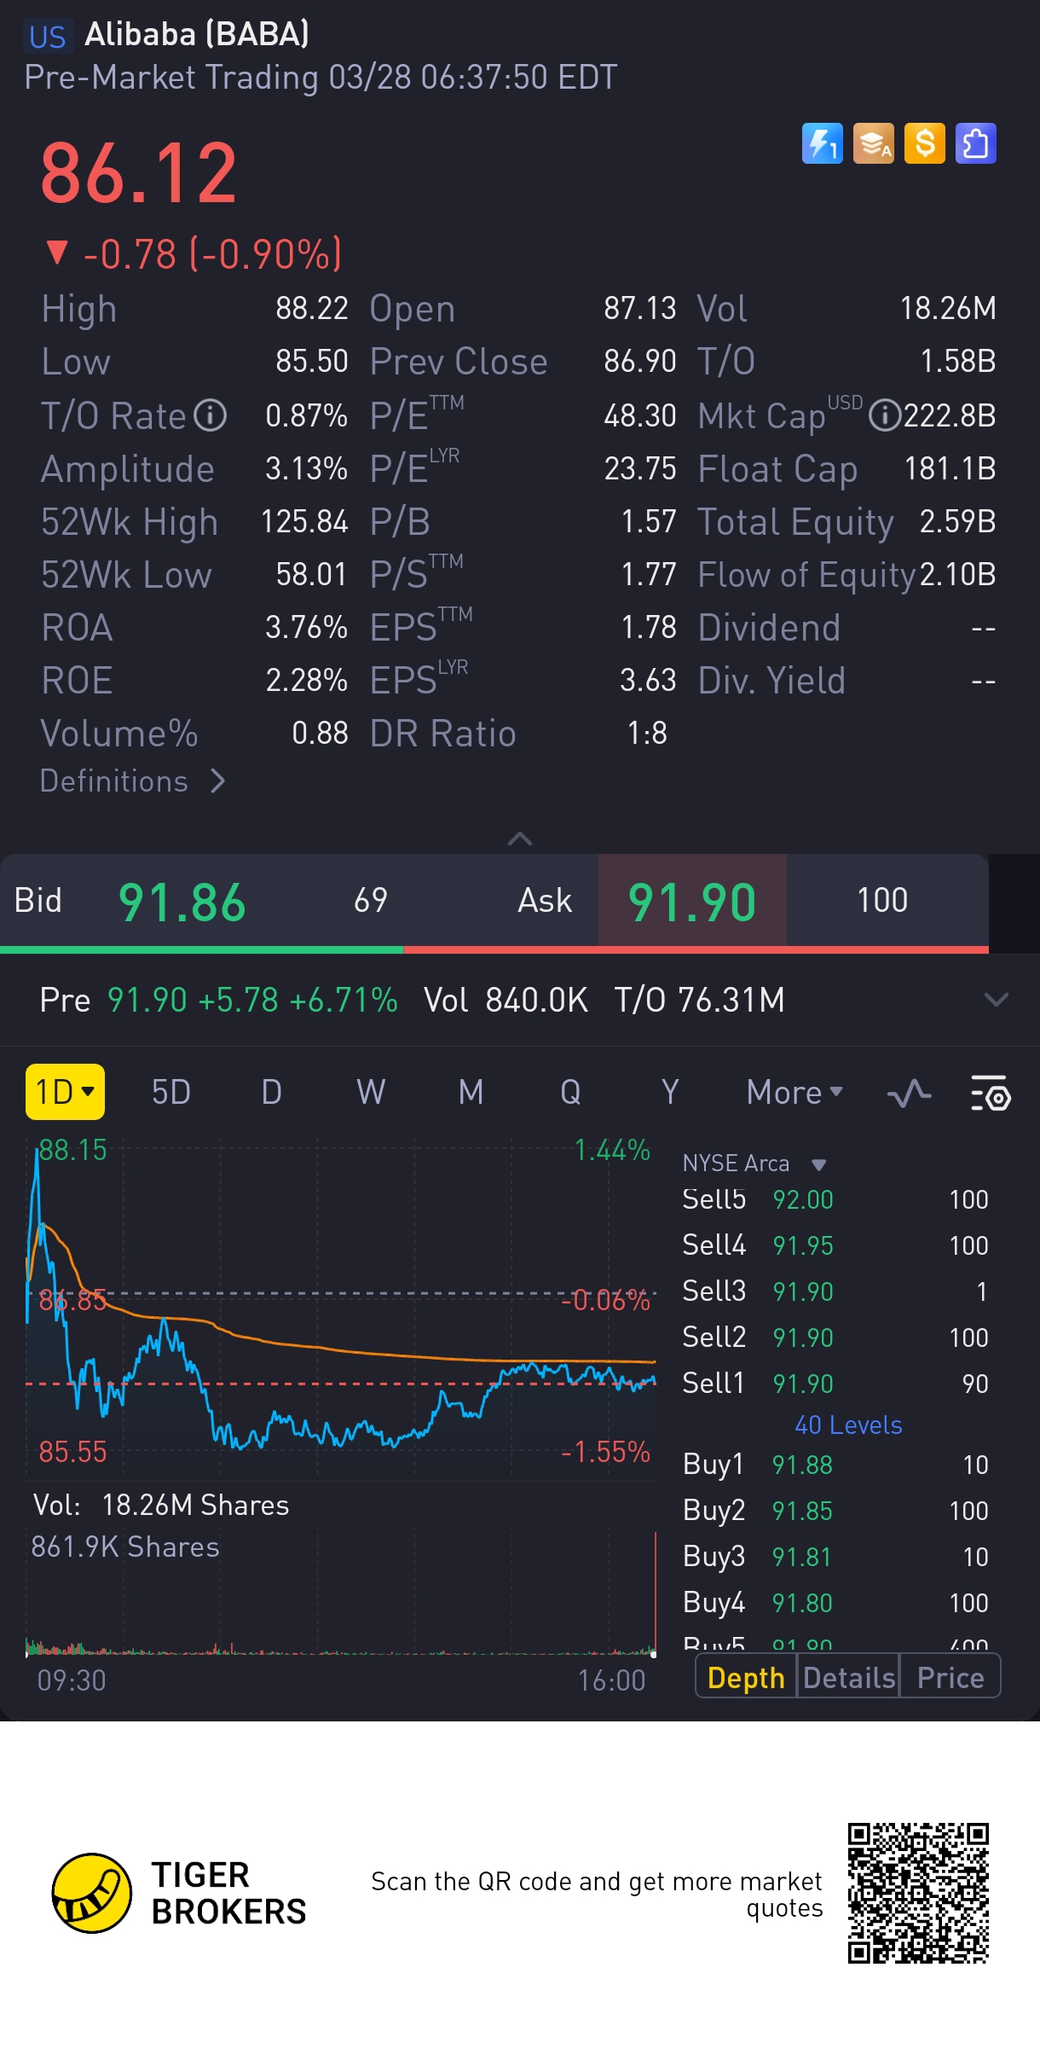Expand the Pre-market details chevron
This screenshot has width=1040, height=2066.
pos(996,1000)
